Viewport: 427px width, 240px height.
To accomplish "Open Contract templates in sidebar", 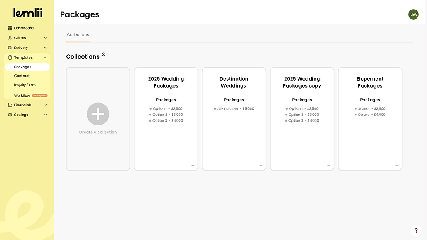I will pos(22,76).
